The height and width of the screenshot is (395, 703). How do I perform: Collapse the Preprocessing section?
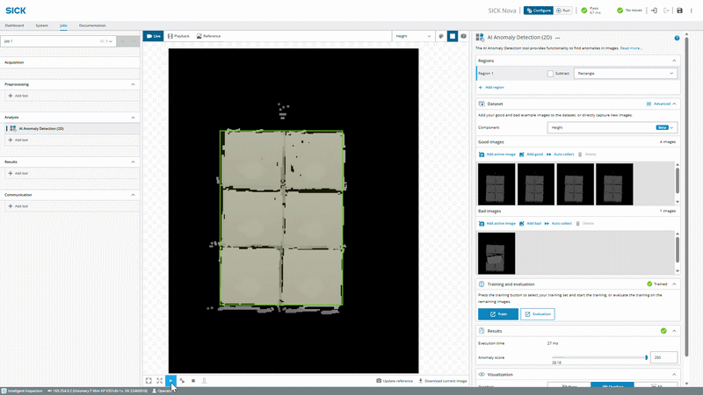click(134, 84)
